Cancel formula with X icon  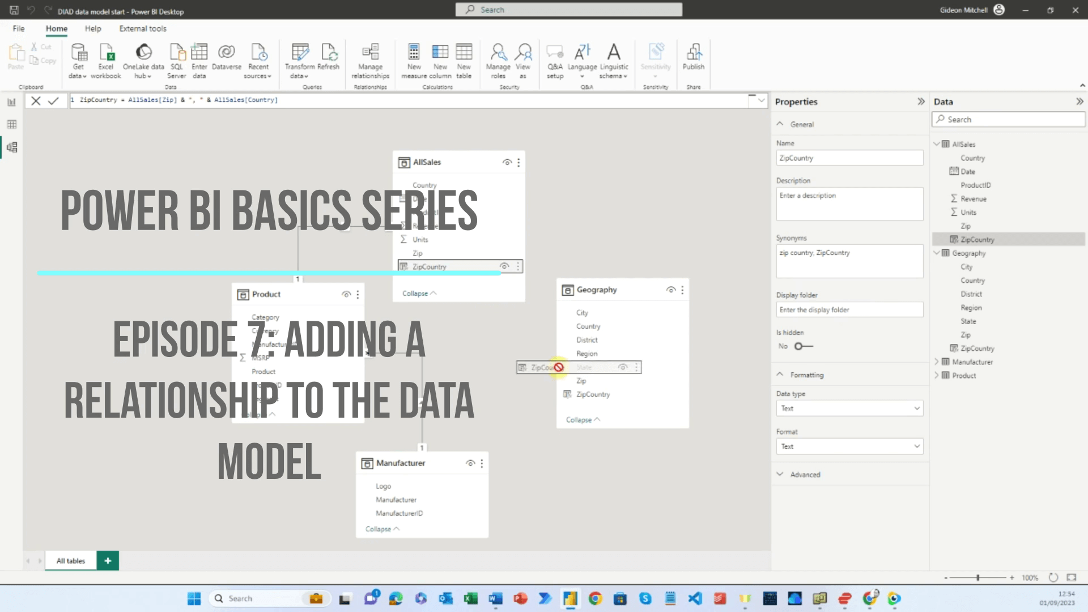coord(36,101)
